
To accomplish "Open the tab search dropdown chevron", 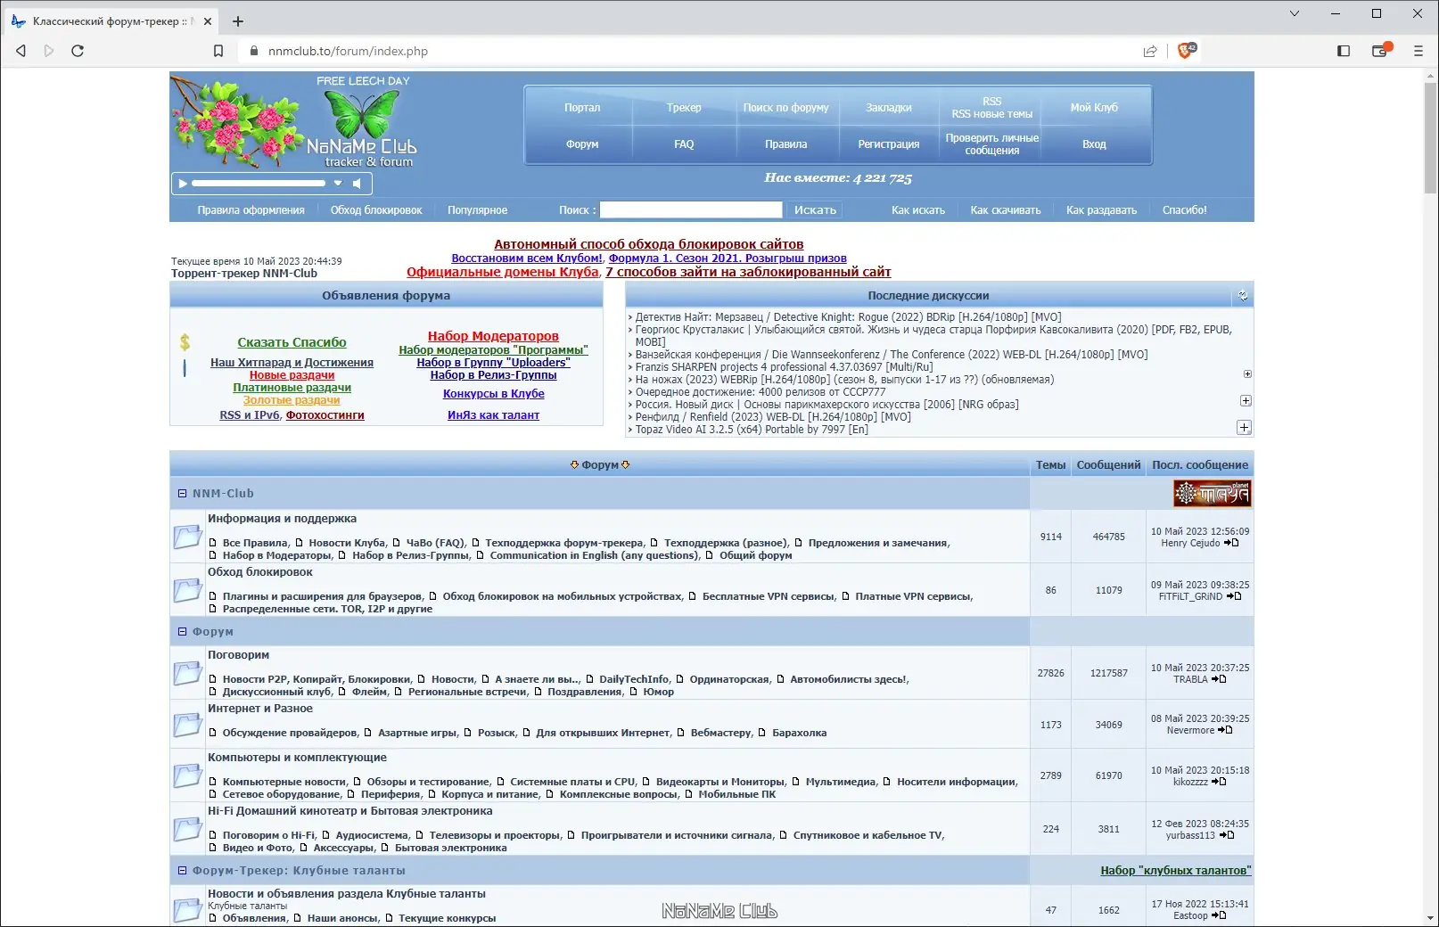I will pyautogui.click(x=1295, y=13).
